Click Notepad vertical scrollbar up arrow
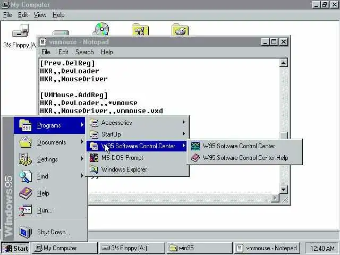The width and height of the screenshot is (340, 255). pos(283,63)
